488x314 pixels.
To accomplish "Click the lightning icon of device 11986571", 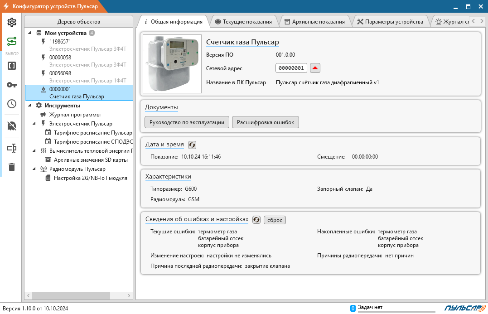I will (x=43, y=41).
